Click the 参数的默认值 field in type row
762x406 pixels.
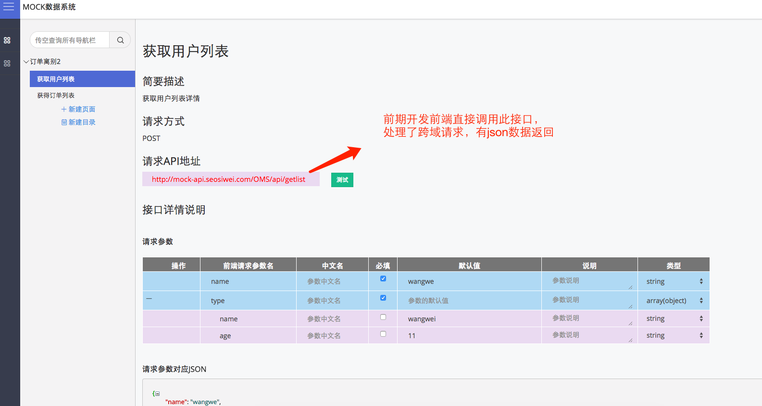469,301
